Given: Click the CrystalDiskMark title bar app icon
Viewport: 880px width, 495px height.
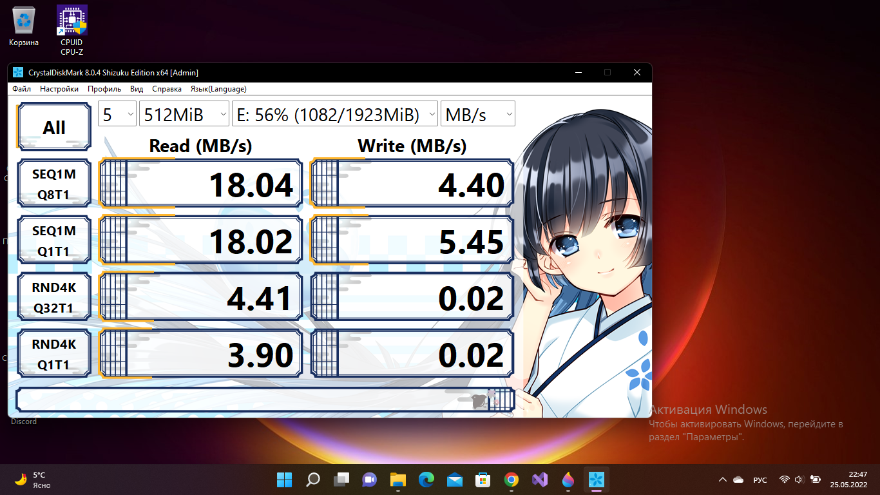Looking at the screenshot, I should [x=18, y=72].
